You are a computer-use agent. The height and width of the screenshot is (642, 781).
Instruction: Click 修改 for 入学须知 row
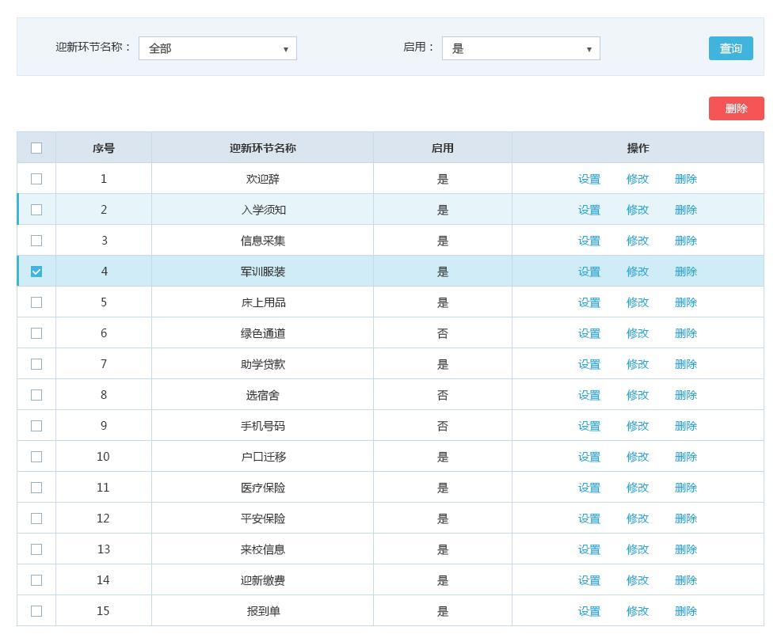click(637, 210)
